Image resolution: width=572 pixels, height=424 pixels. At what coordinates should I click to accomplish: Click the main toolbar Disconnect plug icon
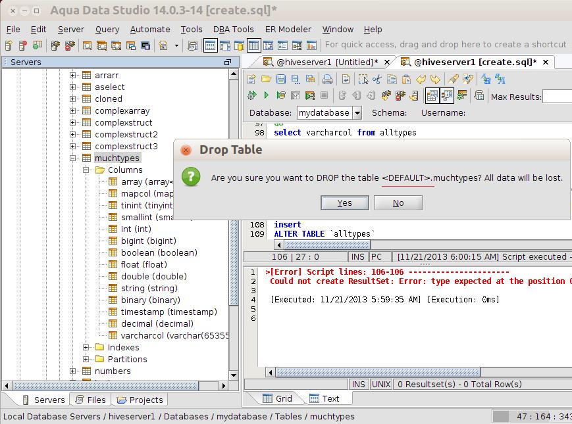click(70, 45)
